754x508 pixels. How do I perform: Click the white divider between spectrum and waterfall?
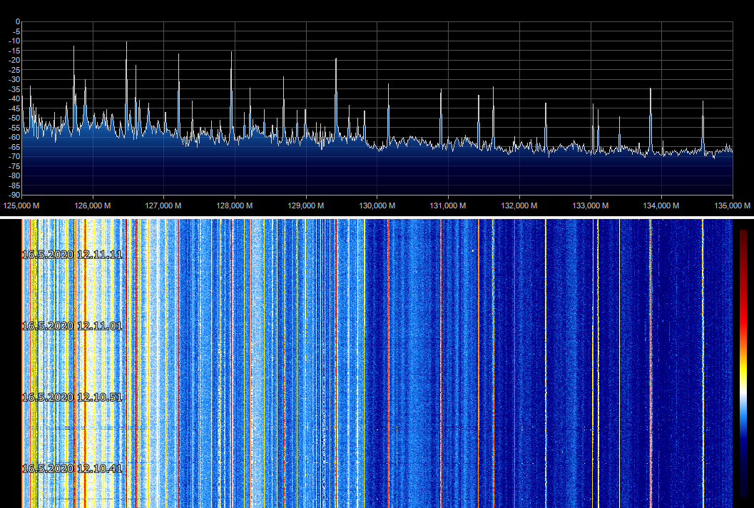377,217
